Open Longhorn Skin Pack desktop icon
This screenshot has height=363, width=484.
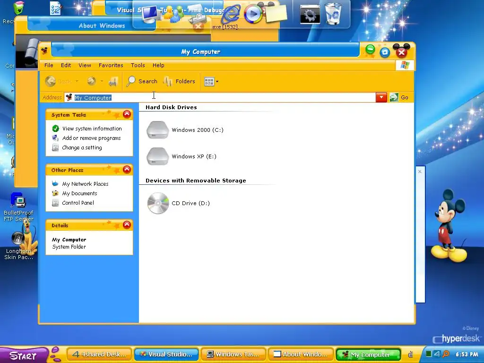[x=18, y=245]
